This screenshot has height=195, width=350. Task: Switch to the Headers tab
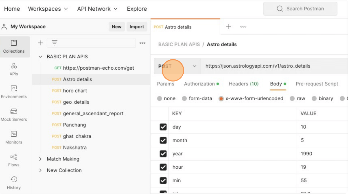click(243, 84)
